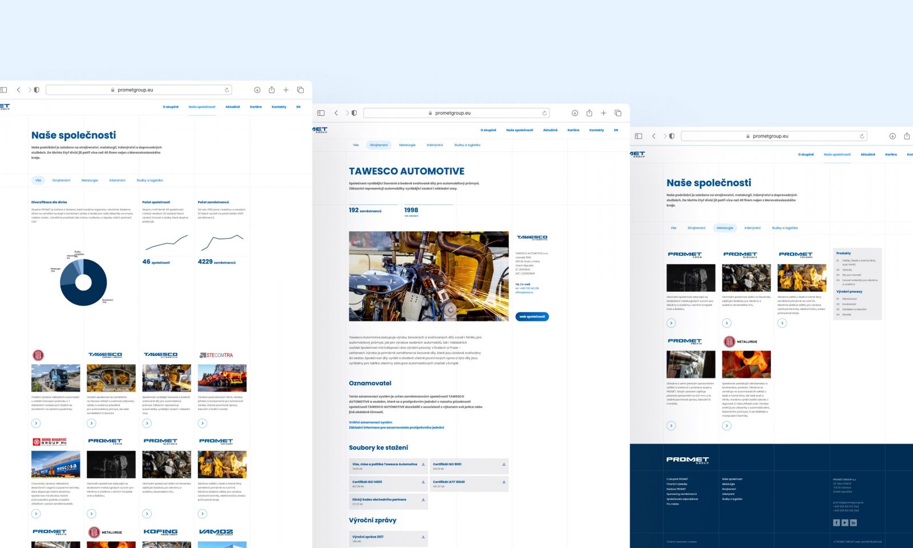This screenshot has width=913, height=548.
Task: Go forward in the left browser window
Action: click(x=30, y=90)
